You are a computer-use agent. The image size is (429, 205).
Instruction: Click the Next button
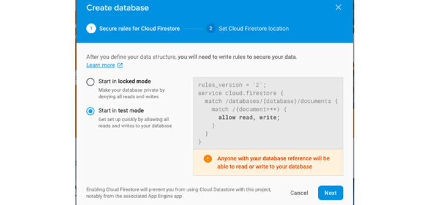pos(330,193)
